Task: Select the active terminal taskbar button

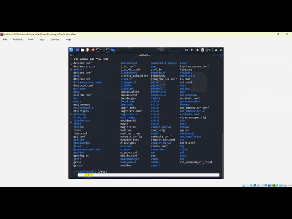Action: point(108,50)
